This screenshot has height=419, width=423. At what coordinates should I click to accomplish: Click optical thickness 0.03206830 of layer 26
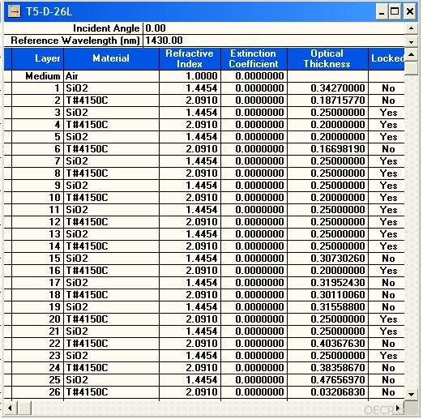coord(327,392)
